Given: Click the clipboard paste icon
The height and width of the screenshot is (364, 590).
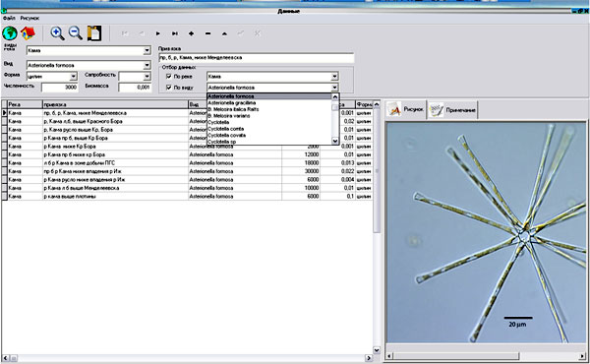Looking at the screenshot, I should (x=94, y=33).
